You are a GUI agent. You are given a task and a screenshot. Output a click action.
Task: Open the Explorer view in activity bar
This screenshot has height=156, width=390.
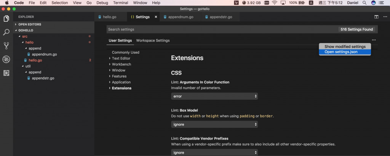[6, 19]
